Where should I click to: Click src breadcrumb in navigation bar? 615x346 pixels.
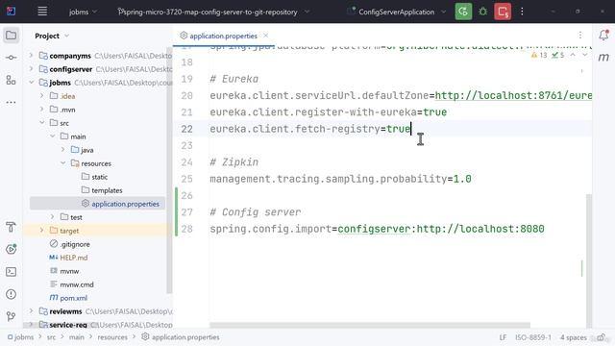pyautogui.click(x=51, y=337)
